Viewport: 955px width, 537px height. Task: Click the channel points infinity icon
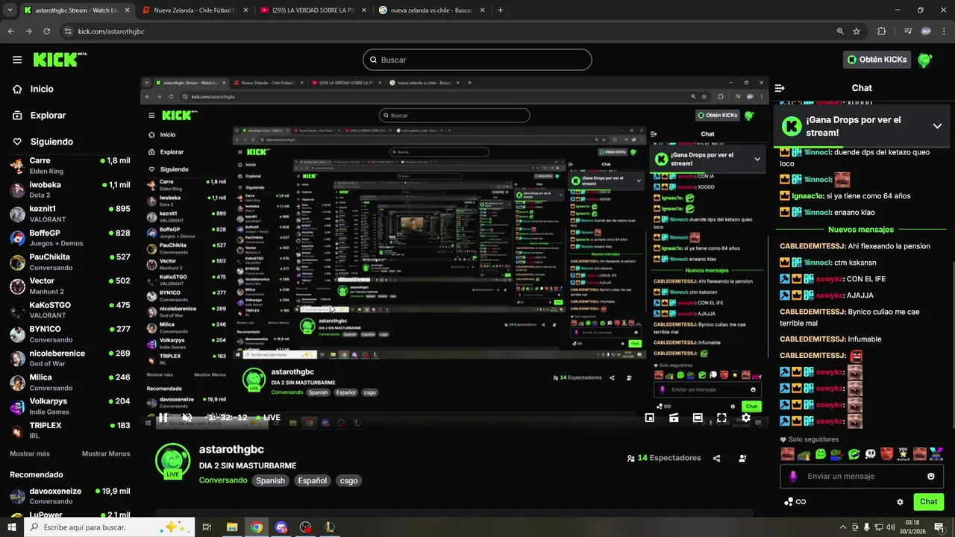pyautogui.click(x=795, y=502)
